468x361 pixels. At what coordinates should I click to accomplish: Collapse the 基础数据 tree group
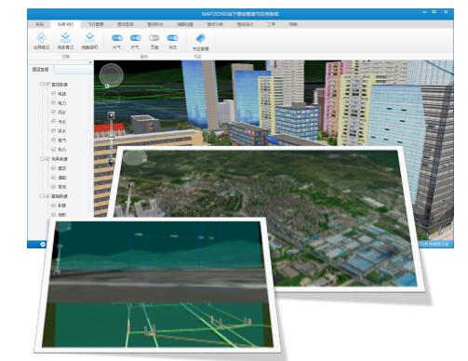coord(42,196)
